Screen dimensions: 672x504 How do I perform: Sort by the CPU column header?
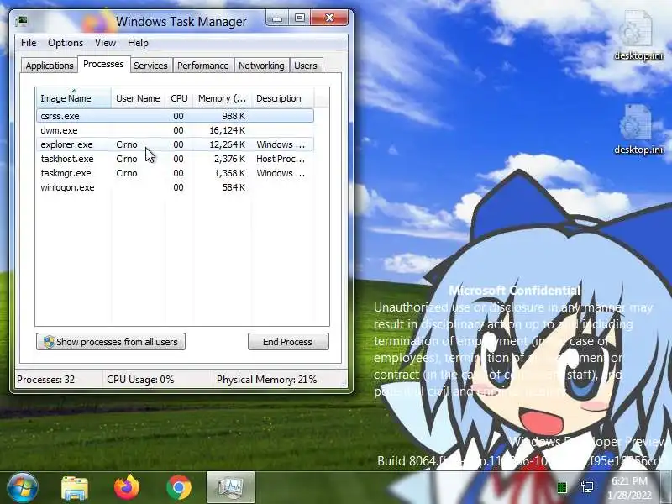pyautogui.click(x=179, y=98)
